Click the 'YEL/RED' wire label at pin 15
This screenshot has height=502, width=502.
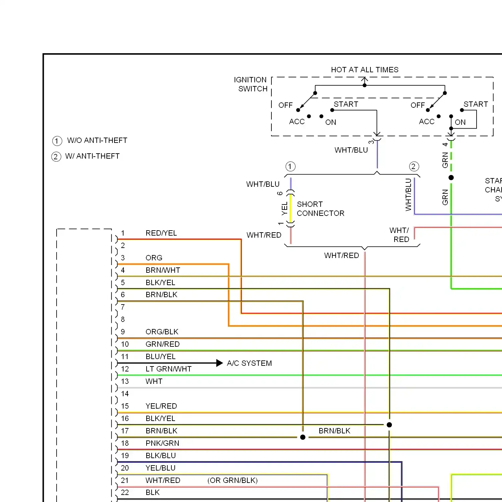coord(161,406)
